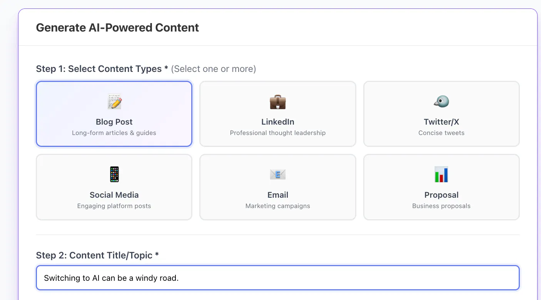Click the Social Media phone icon
This screenshot has width=541, height=300.
[114, 175]
